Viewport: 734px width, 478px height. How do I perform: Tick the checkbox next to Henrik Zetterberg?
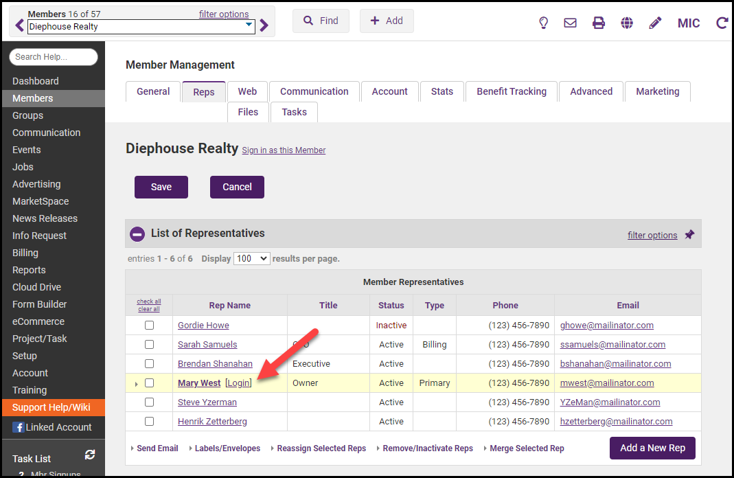(x=149, y=422)
